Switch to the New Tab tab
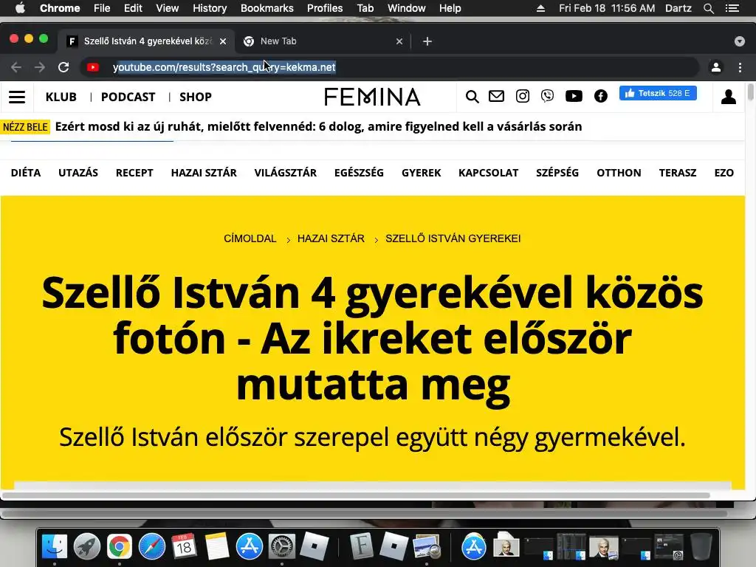This screenshot has width=756, height=567. (x=323, y=41)
